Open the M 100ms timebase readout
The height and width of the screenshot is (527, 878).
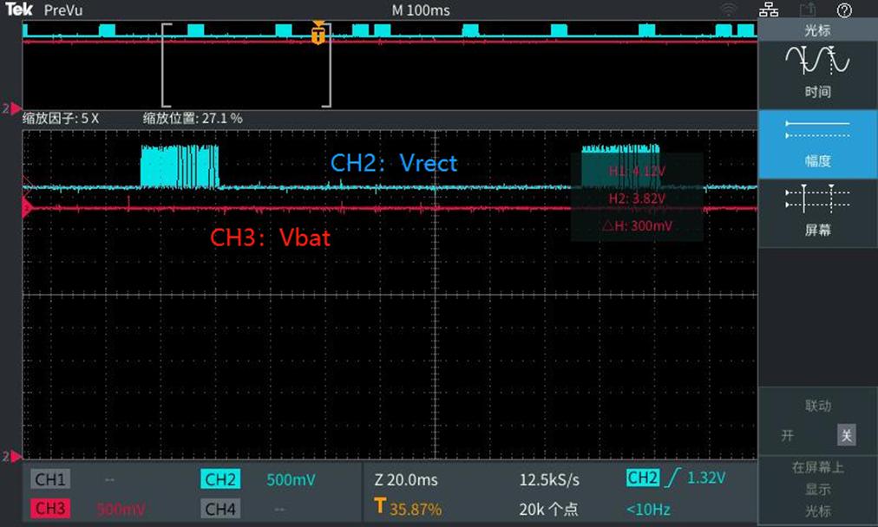421,10
